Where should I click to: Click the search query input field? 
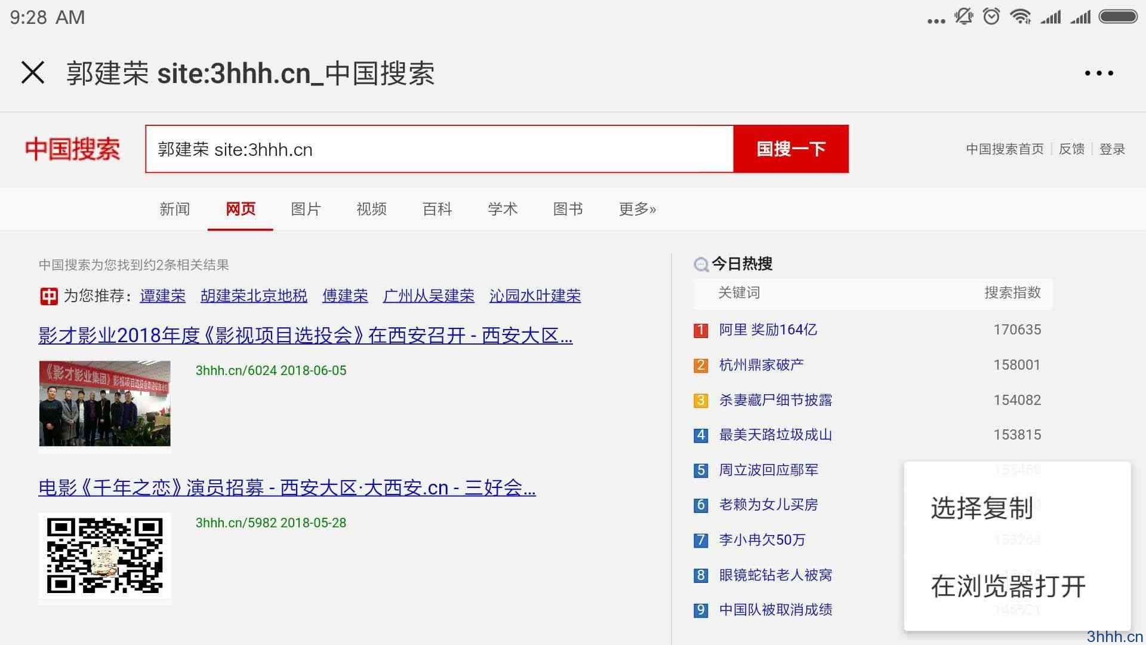tap(439, 149)
